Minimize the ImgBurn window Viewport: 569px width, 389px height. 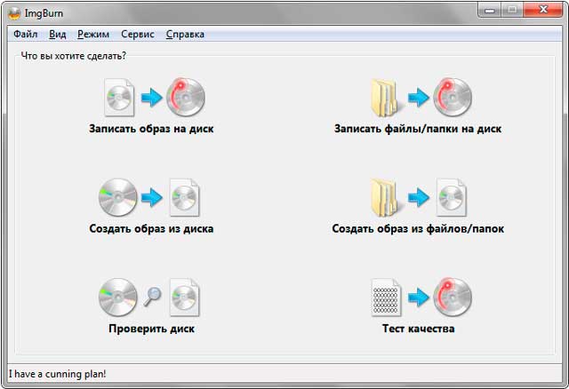[x=490, y=10]
